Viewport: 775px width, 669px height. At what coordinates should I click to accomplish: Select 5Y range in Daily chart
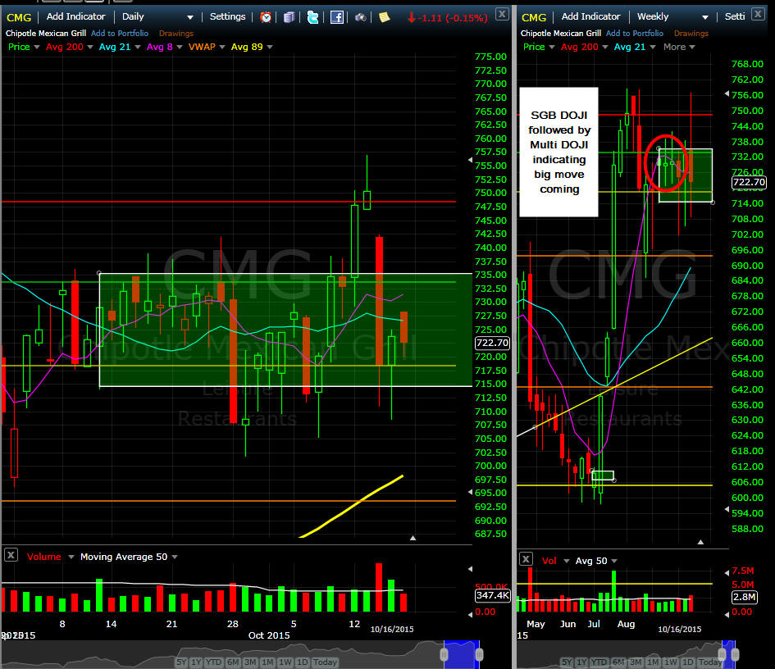[x=181, y=662]
